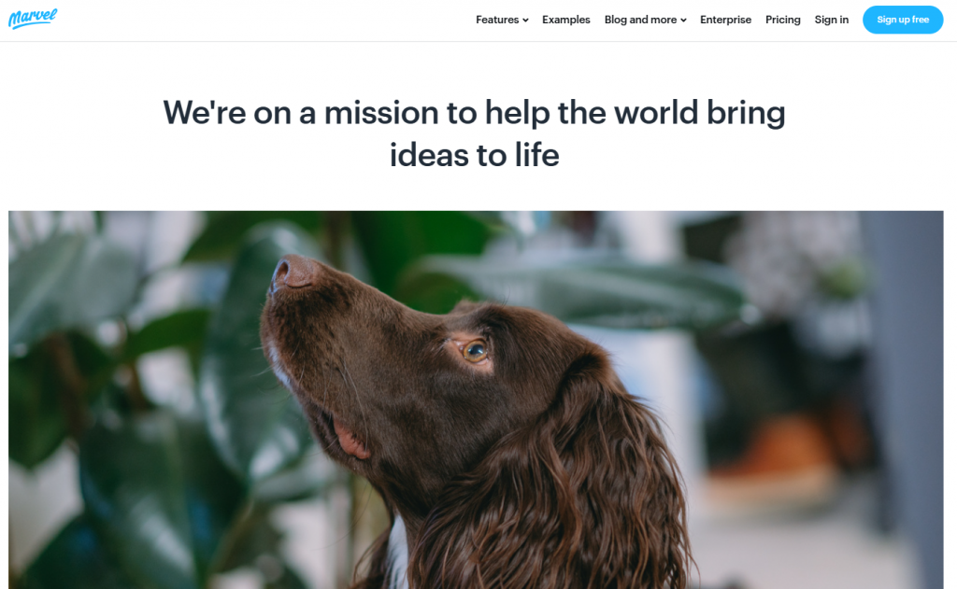Click the Sign up free button
Screen dimensions: 957x589
(x=903, y=20)
